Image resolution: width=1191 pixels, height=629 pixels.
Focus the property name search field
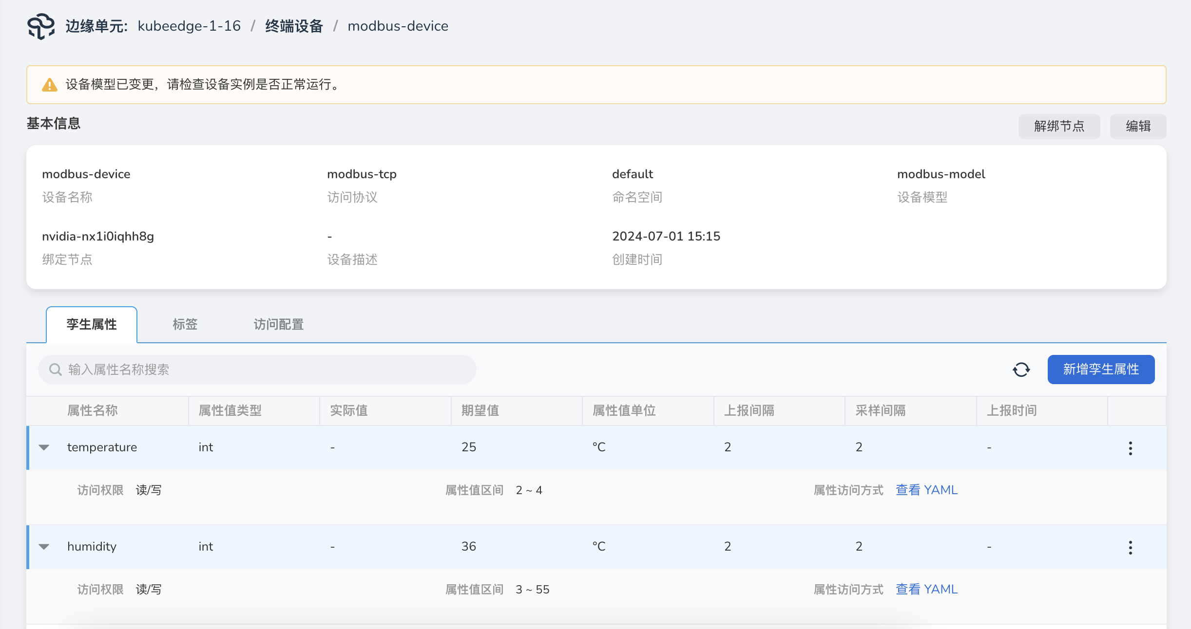(263, 370)
